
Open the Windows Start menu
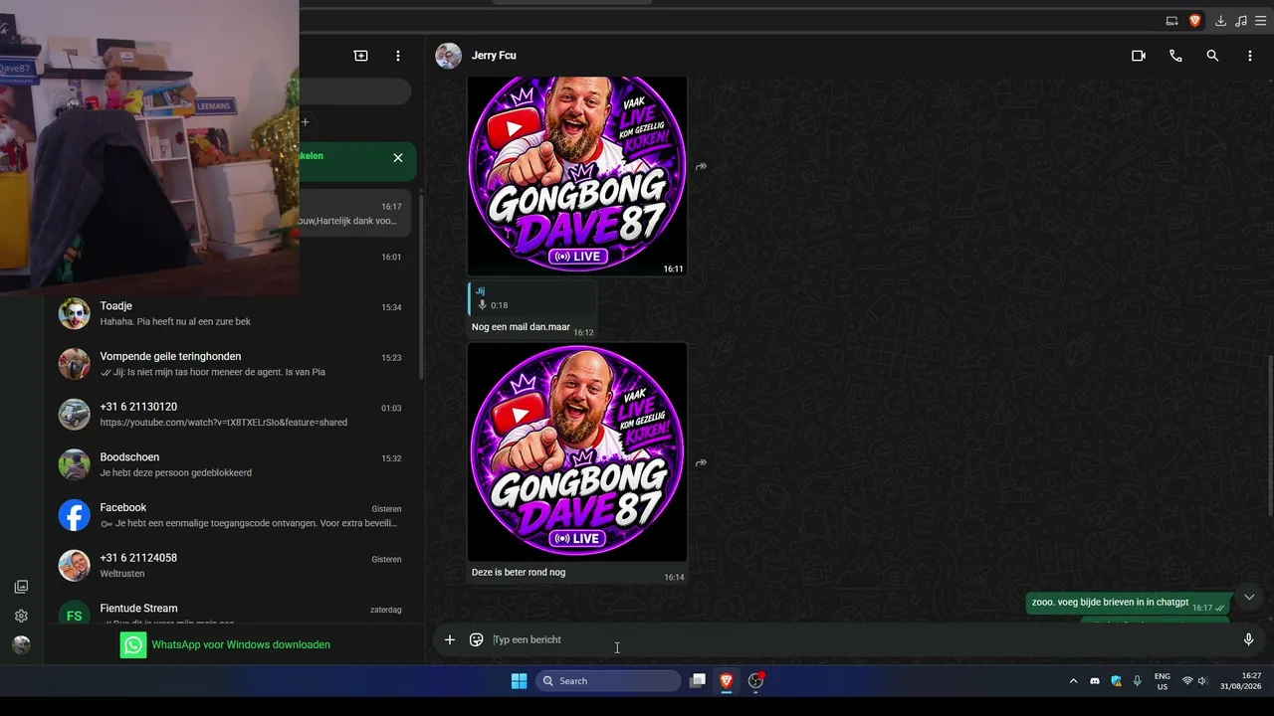520,681
